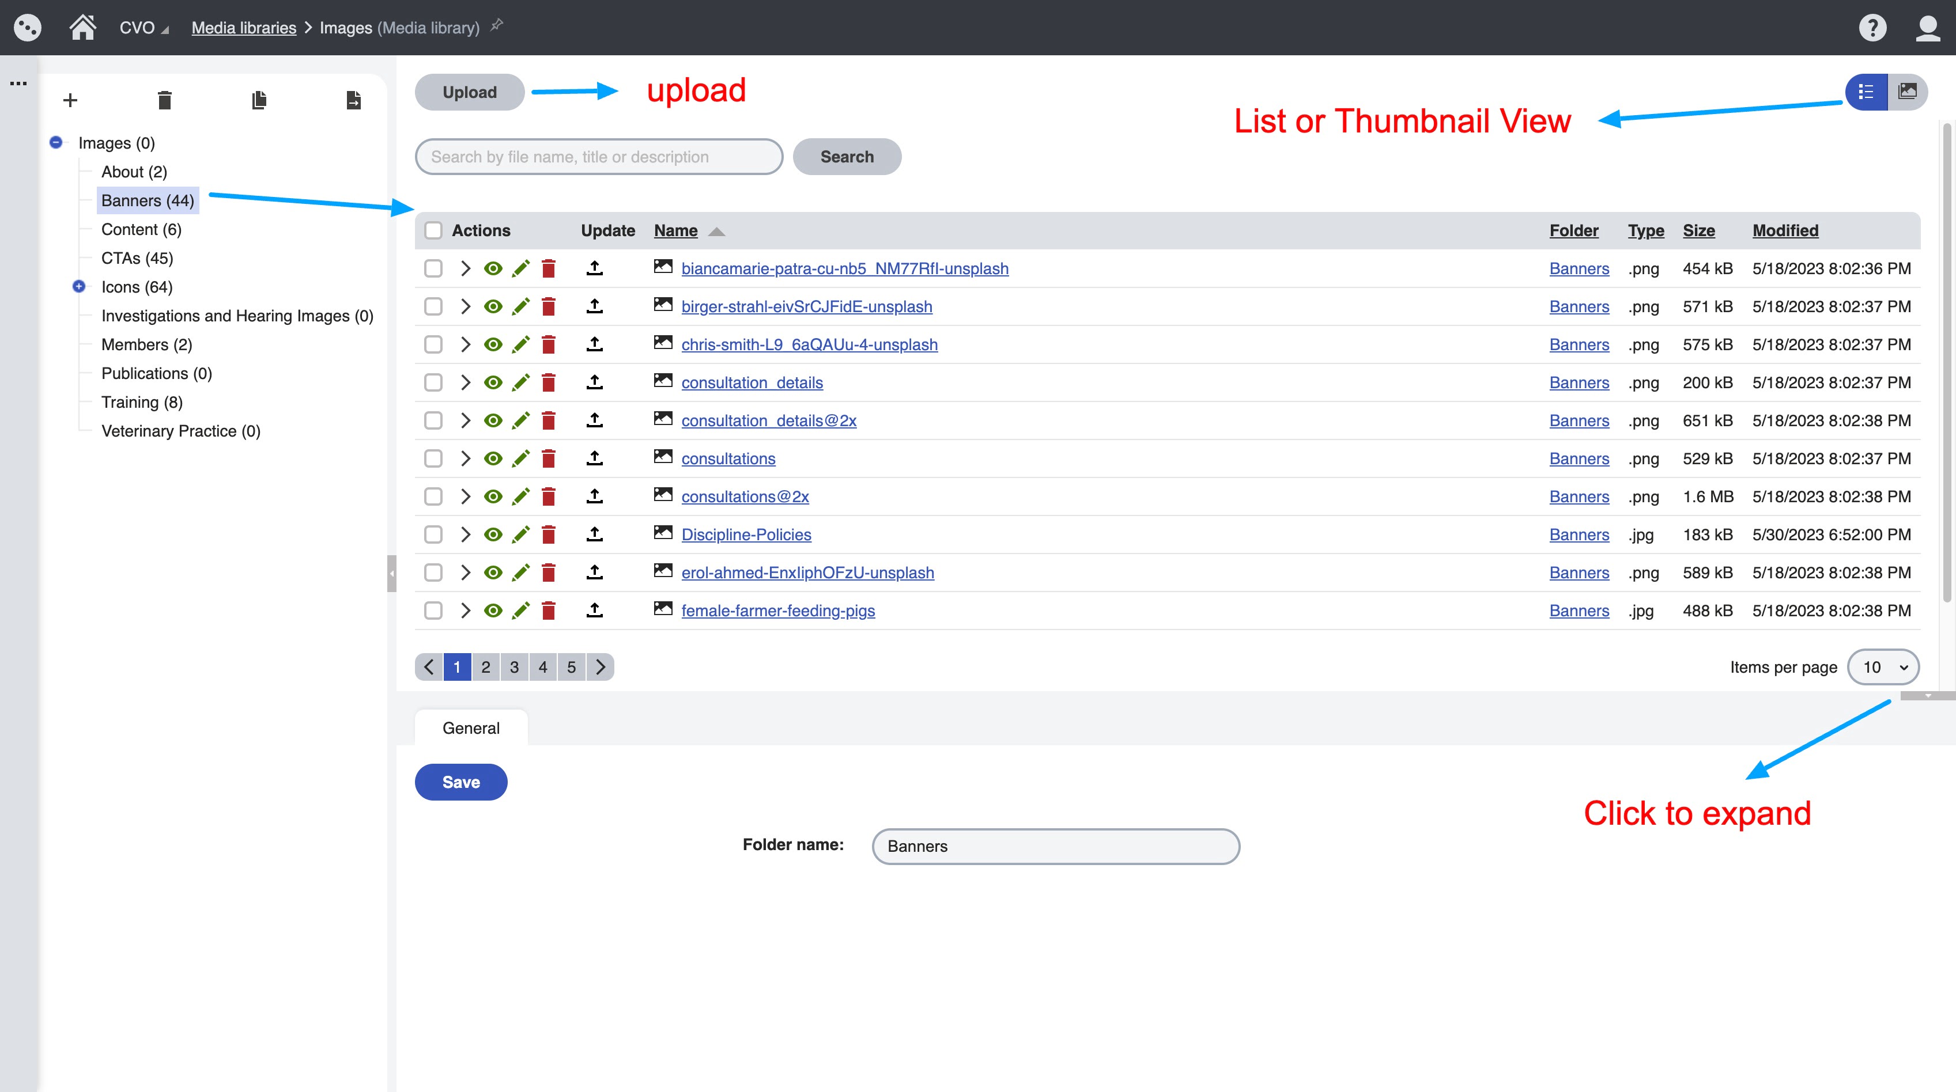
Task: Click the copy folder icon in tree toolbar
Action: tap(259, 100)
